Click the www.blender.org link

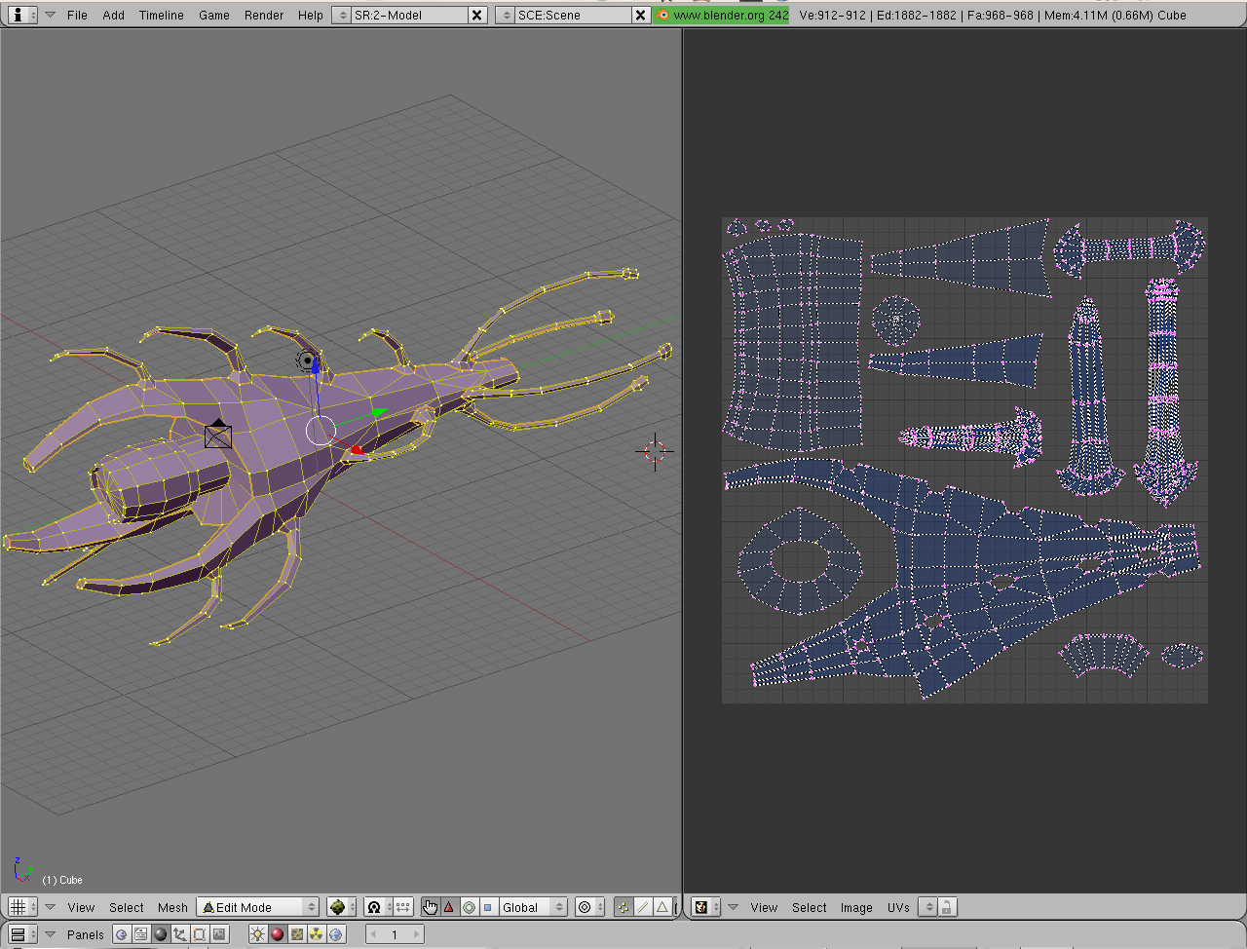[722, 15]
